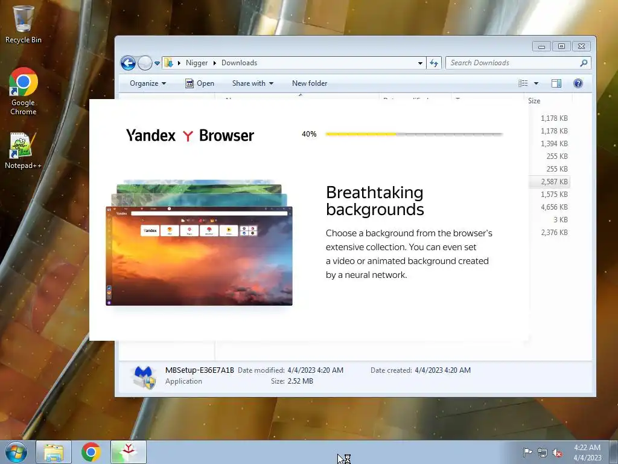The height and width of the screenshot is (464, 618).
Task: Select the username segment in the address path
Action: 197,63
